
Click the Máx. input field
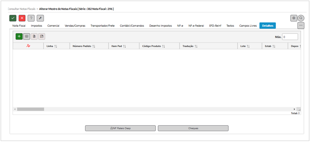[290, 37]
